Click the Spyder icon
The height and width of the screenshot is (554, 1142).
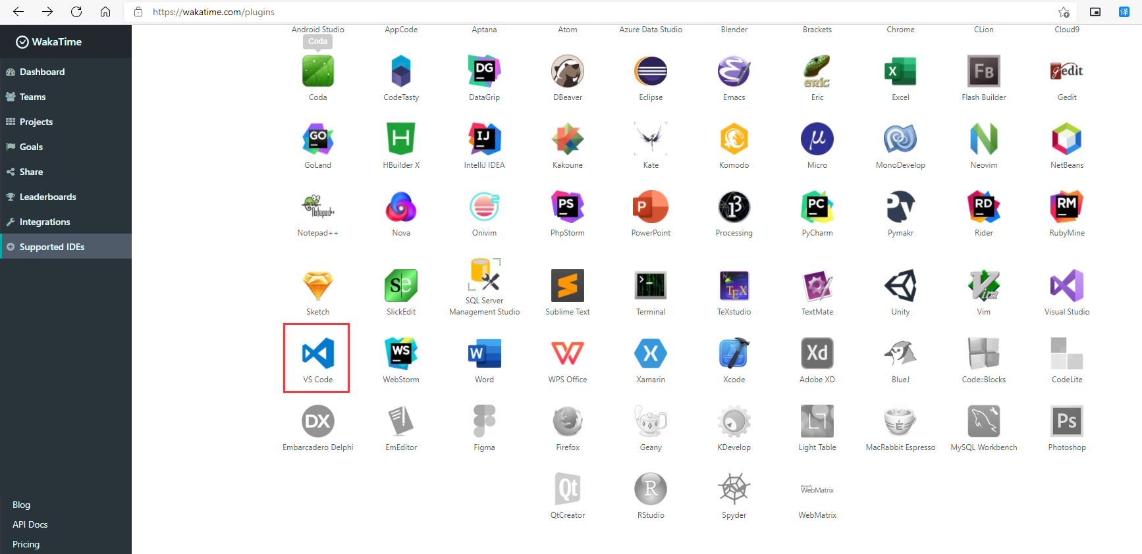[734, 489]
